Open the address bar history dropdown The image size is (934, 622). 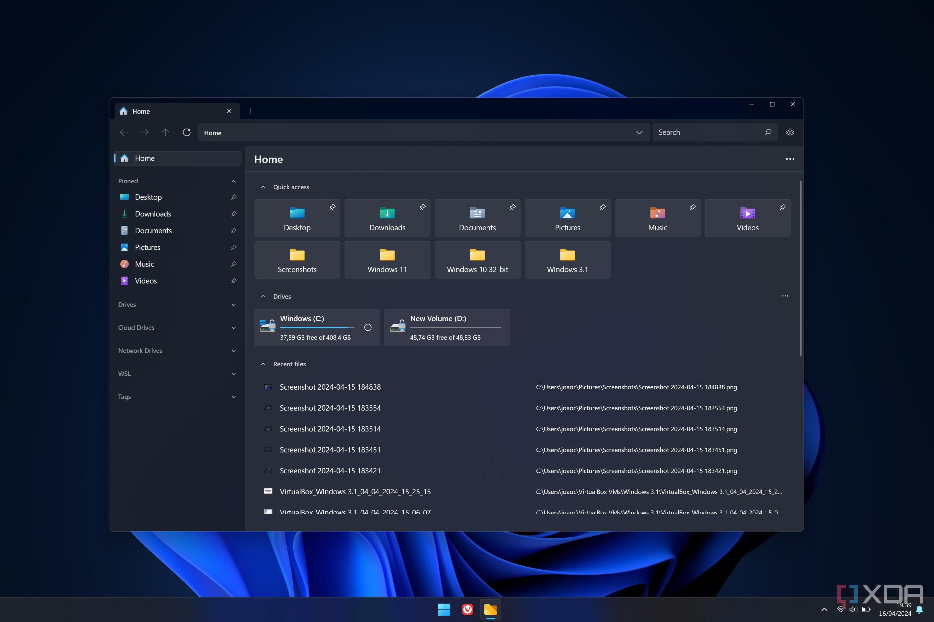point(639,132)
